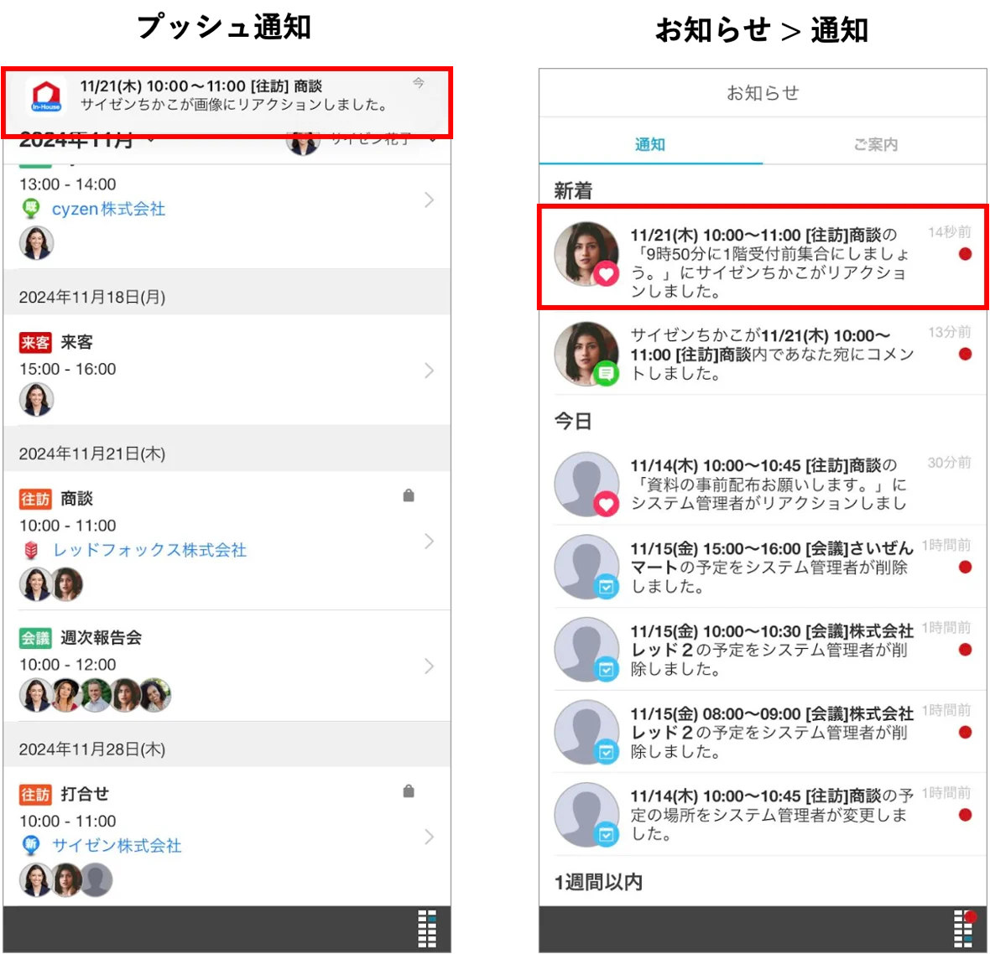Tap red unread dot on 14秒前 notification
This screenshot has width=990, height=954.
click(x=965, y=254)
